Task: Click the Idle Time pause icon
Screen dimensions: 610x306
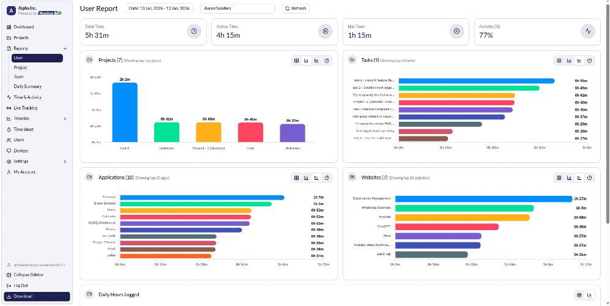Action: tap(457, 31)
